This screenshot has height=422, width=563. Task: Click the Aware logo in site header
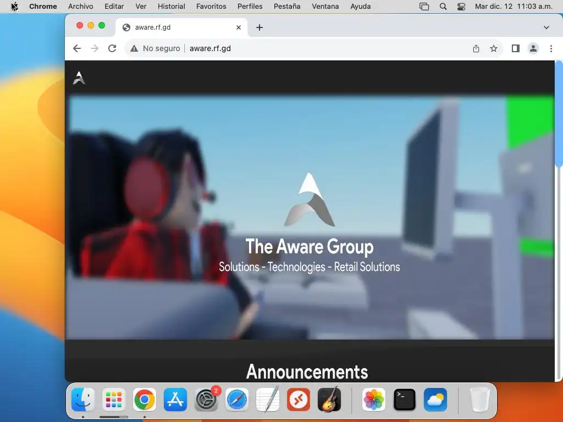point(79,78)
